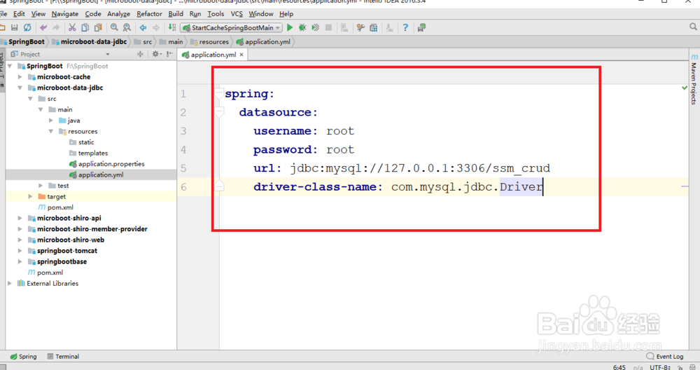Open the Spring tool window button
700x370 pixels.
pos(23,357)
